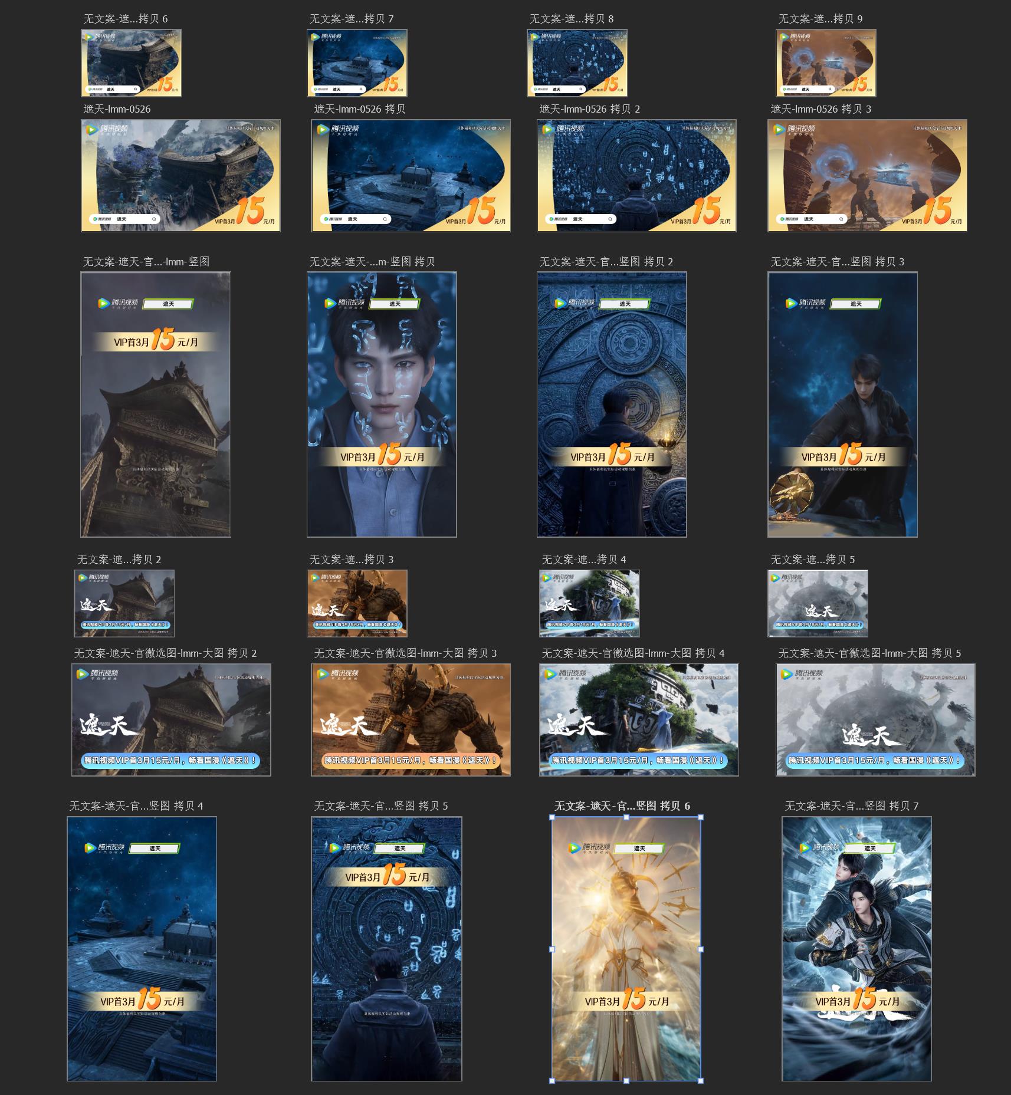
Task: Grab the top-right handle of selected 拷贝 6 artboard
Action: click(x=701, y=817)
